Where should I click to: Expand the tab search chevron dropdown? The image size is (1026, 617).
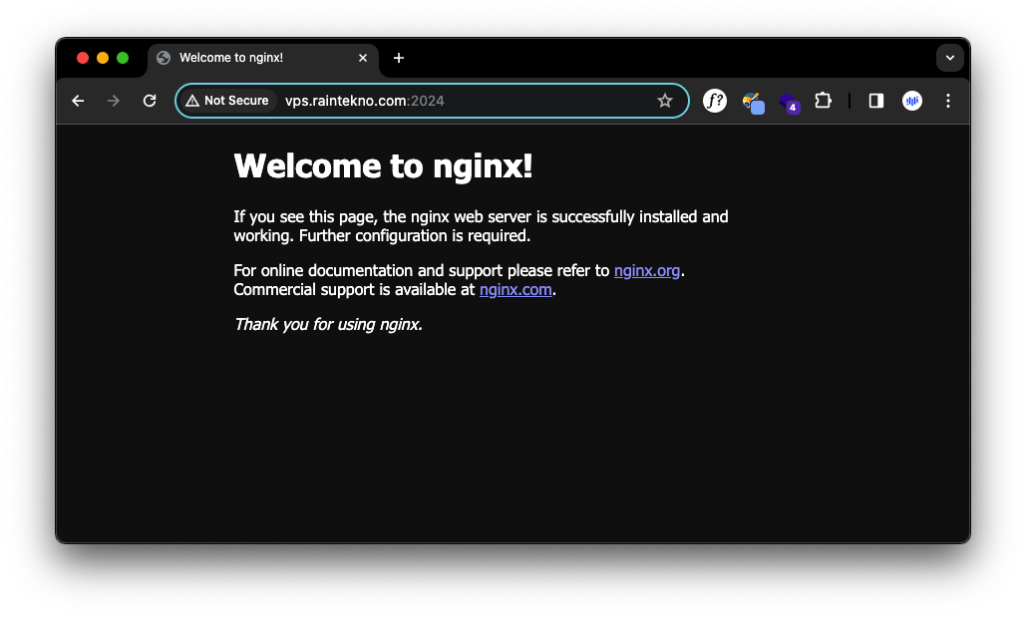(949, 58)
